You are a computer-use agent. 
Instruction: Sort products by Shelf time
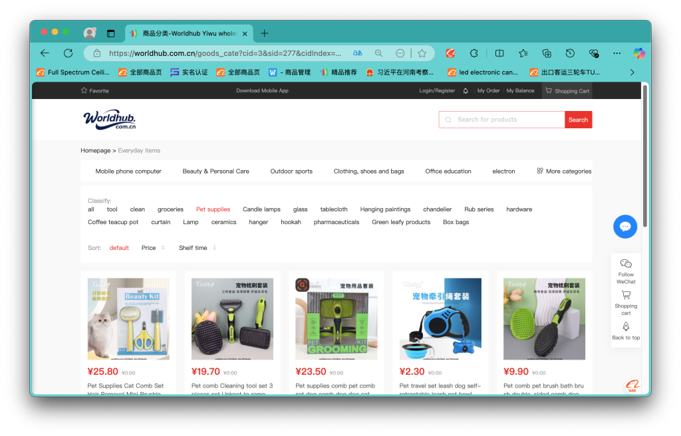193,248
